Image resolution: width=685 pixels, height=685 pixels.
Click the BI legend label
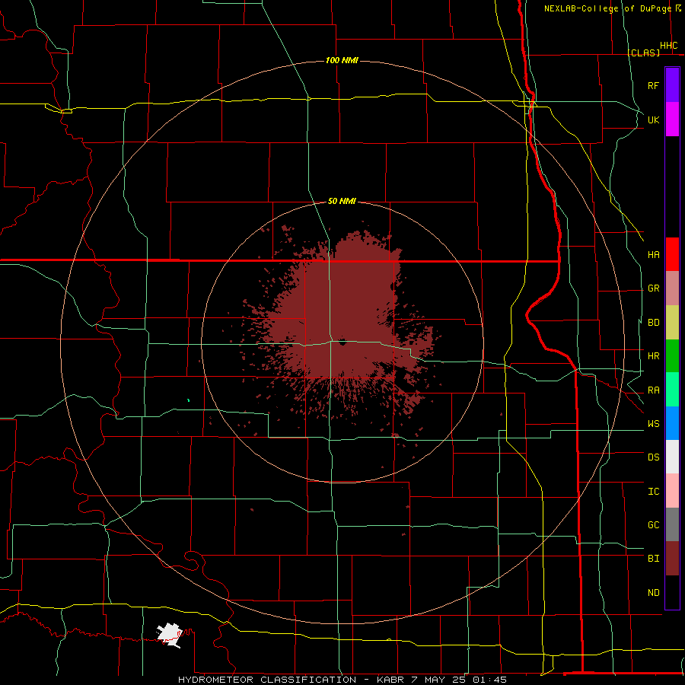pos(653,559)
